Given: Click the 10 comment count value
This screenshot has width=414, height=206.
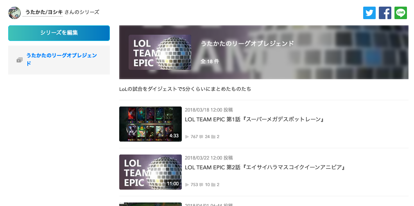Looking at the screenshot, I should 207,185.
